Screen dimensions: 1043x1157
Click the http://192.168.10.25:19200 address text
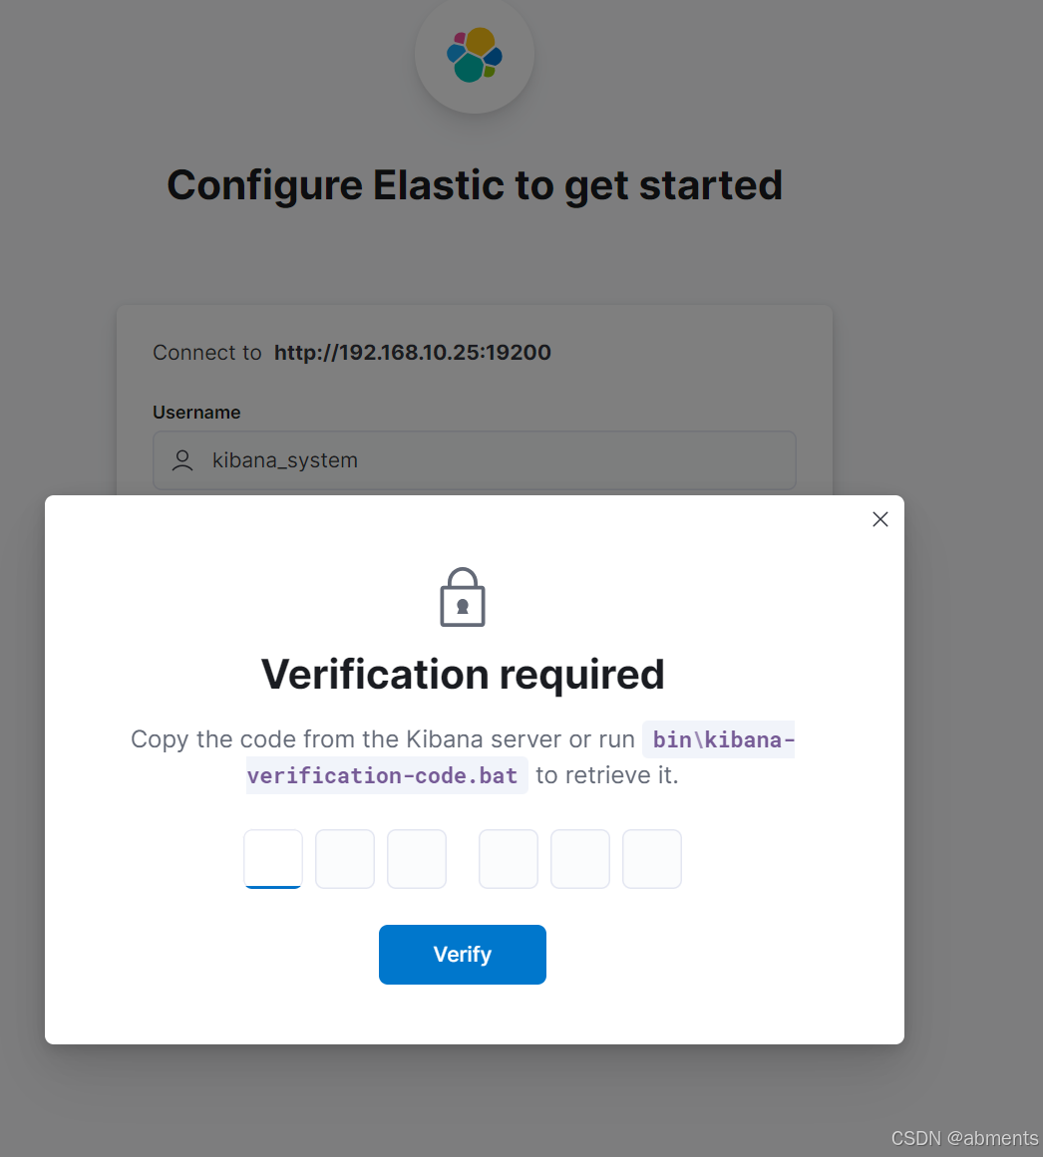(413, 353)
